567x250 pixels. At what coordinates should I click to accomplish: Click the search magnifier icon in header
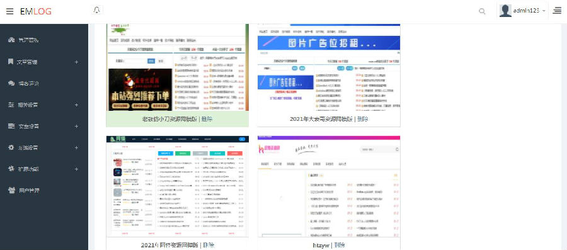(x=482, y=11)
